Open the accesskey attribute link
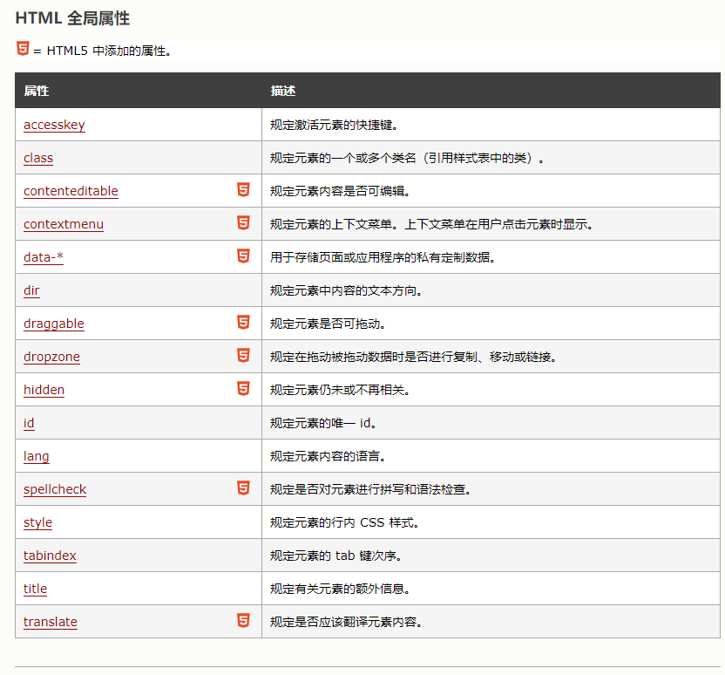The image size is (725, 675). (x=54, y=125)
